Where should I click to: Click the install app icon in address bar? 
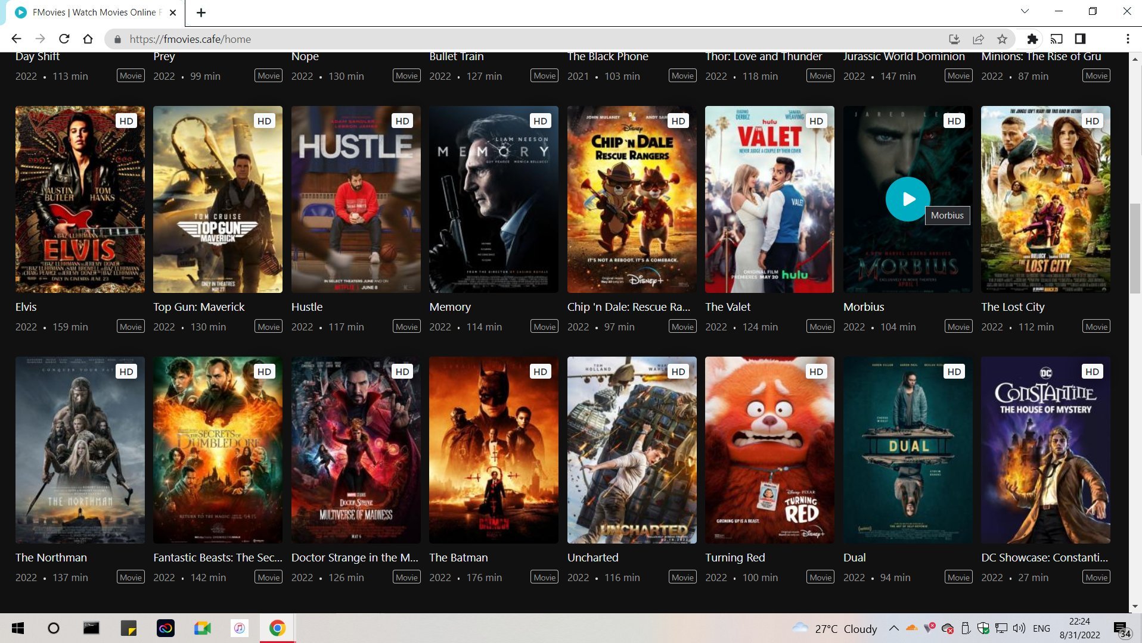click(x=954, y=39)
